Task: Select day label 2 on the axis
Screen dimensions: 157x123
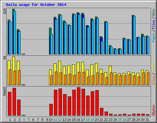Action: coord(15,120)
